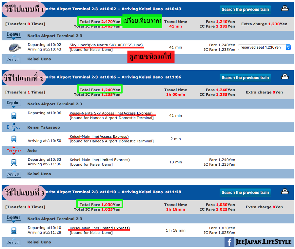Click the Departure marker in the 10:06 route
This screenshot has height=249, width=295.
point(14,104)
